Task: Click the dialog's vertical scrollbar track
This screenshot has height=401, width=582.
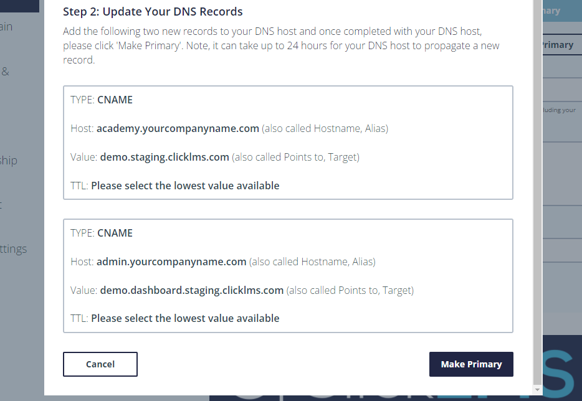Action: (x=537, y=193)
